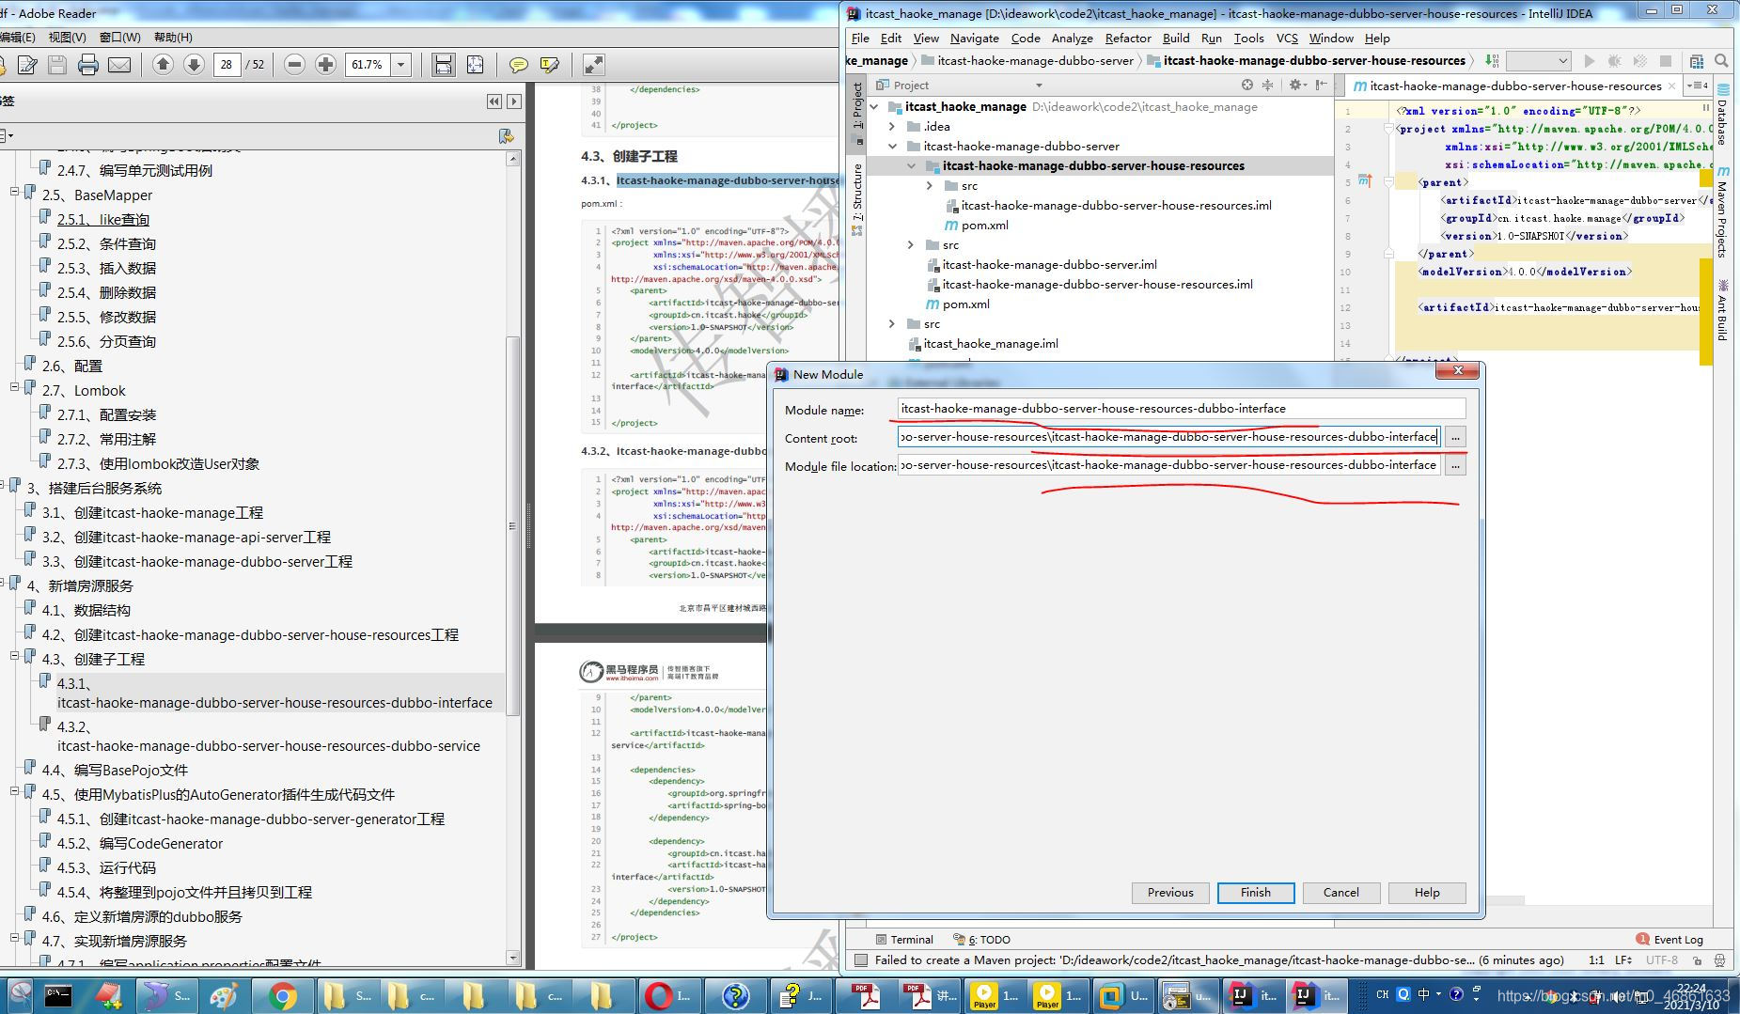1740x1014 pixels.
Task: Click Finish in New Module dialog
Action: pyautogui.click(x=1255, y=893)
